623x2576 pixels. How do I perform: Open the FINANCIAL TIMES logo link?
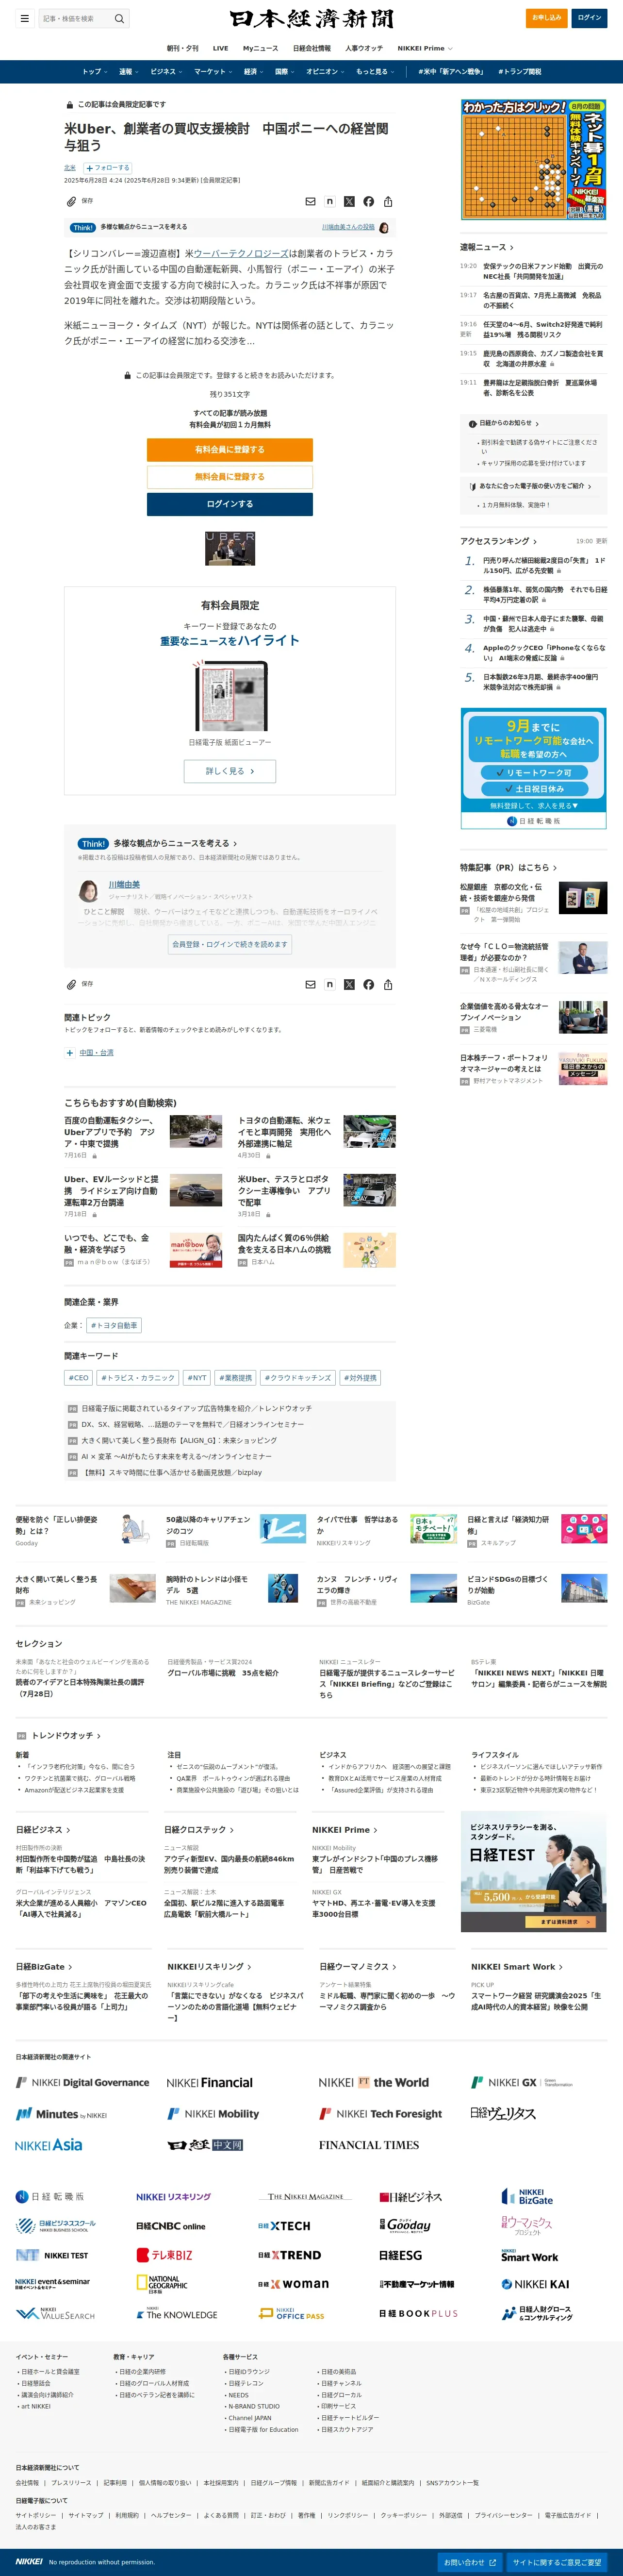click(369, 2145)
